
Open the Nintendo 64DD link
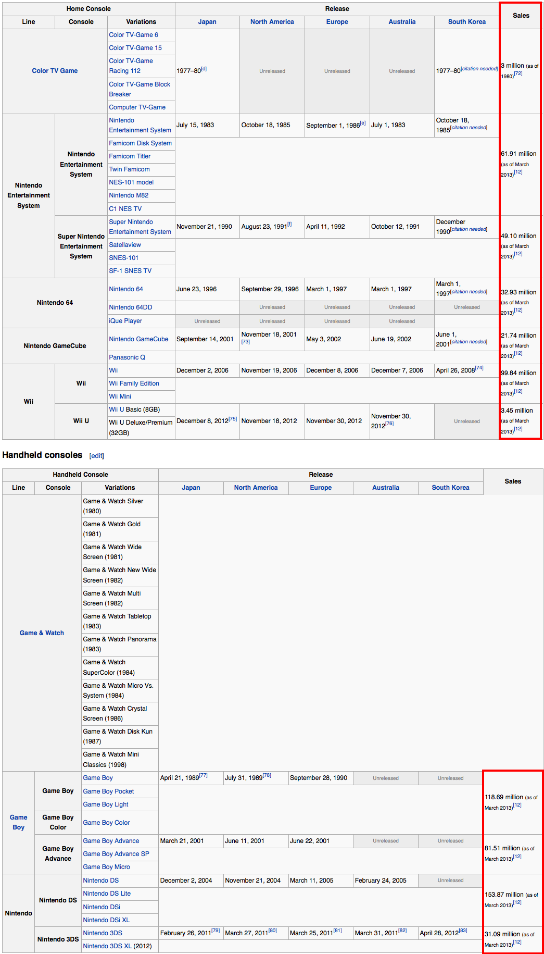click(131, 307)
